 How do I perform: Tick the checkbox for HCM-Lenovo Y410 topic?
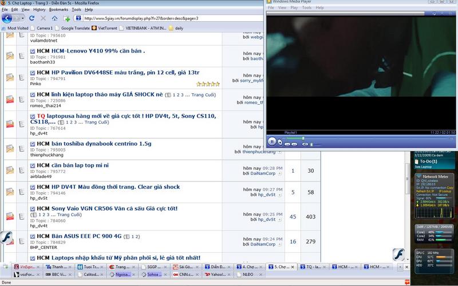(33, 51)
